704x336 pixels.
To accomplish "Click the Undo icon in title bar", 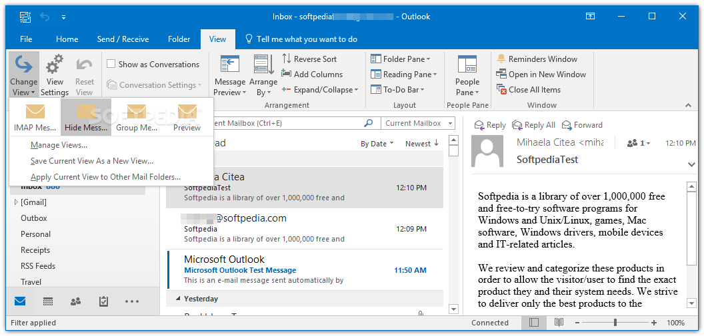I will [45, 17].
